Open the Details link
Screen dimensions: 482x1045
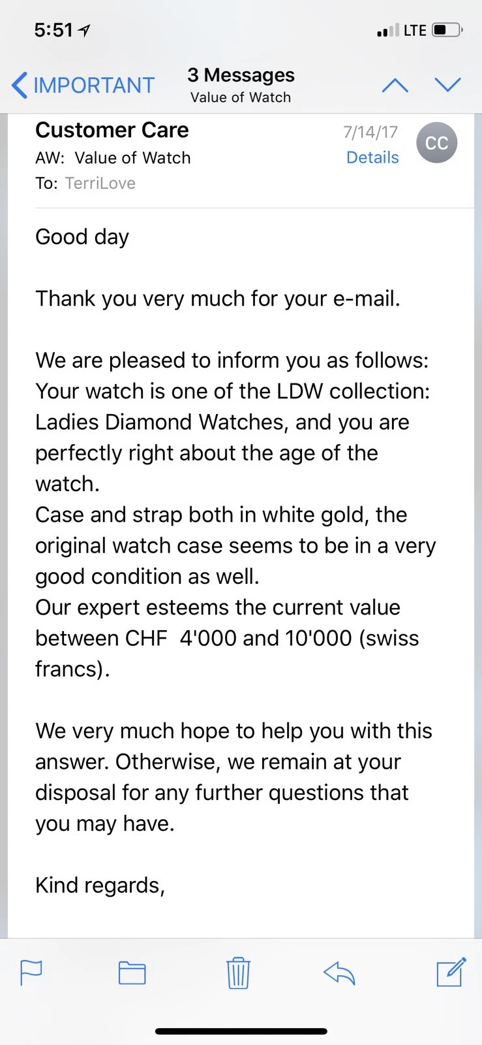tap(372, 157)
